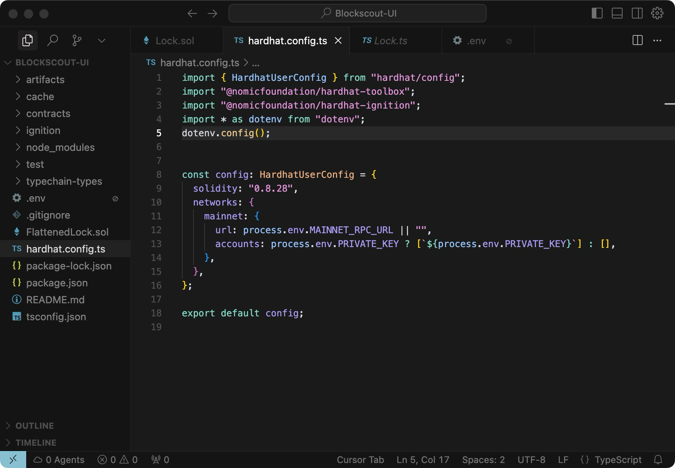The image size is (675, 468).
Task: Open the Source Control view icon
Action: [x=77, y=40]
